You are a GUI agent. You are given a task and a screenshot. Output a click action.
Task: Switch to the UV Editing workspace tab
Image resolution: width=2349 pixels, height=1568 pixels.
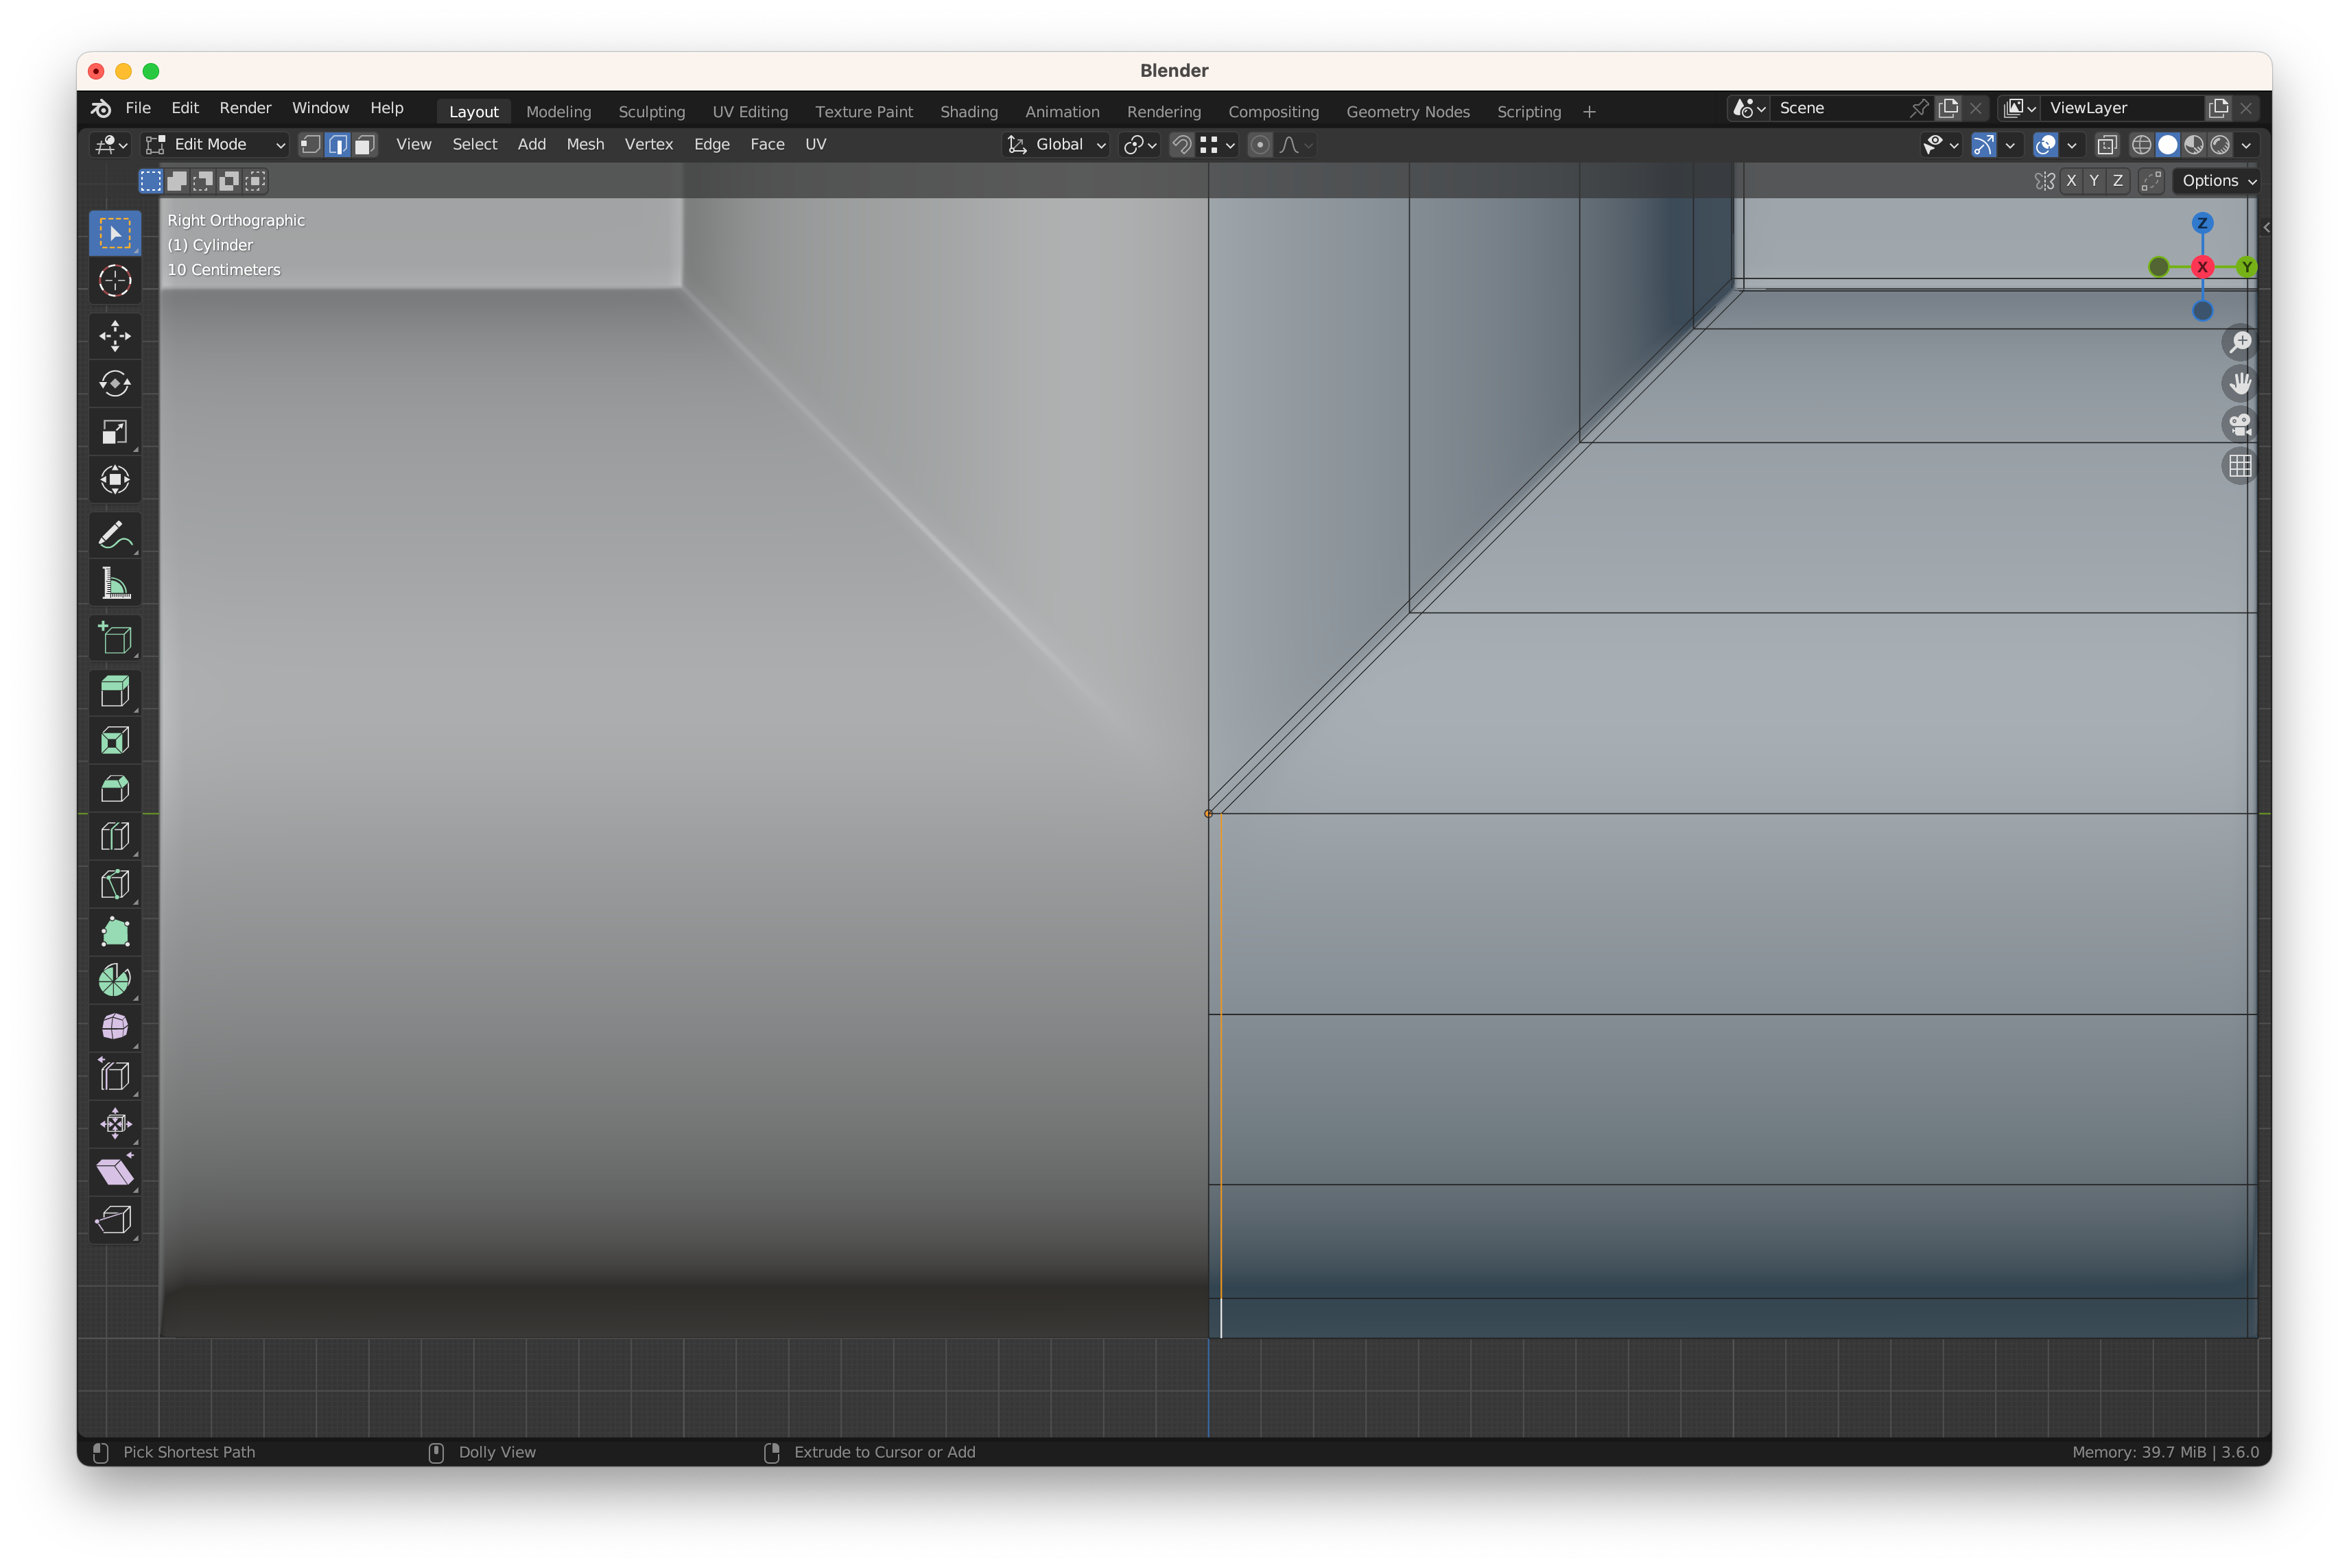749,112
